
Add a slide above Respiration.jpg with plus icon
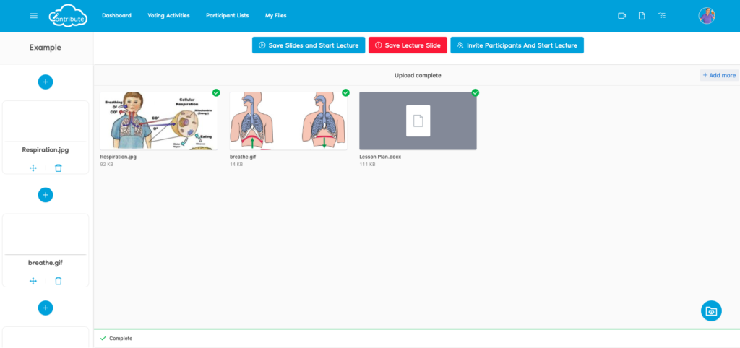(x=46, y=82)
